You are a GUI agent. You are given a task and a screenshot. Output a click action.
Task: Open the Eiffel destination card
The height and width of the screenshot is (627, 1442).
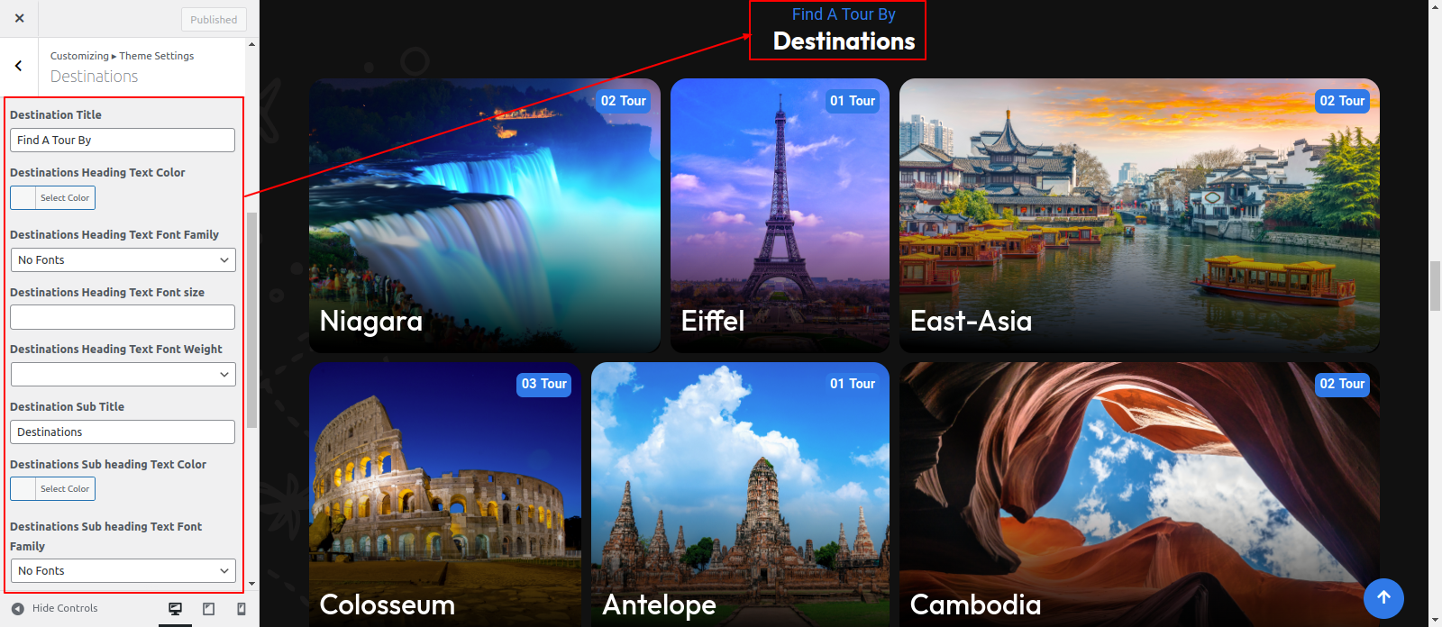point(780,215)
